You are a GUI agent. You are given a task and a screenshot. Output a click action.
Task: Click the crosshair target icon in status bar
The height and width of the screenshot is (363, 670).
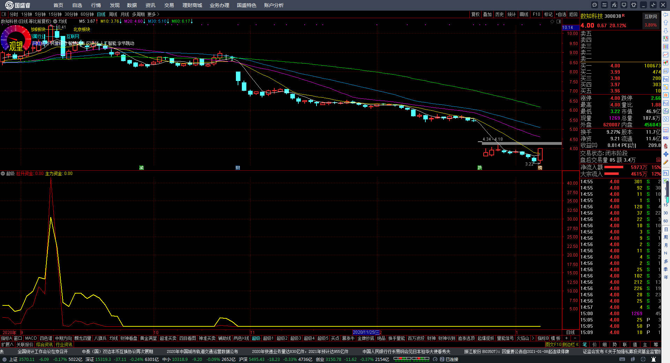643,359
